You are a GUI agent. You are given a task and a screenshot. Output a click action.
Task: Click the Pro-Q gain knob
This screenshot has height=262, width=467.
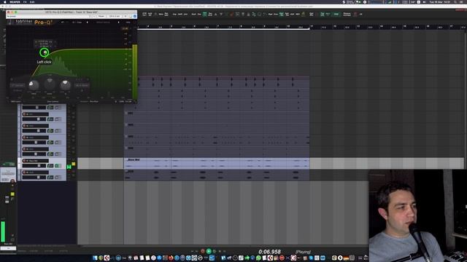50,84
